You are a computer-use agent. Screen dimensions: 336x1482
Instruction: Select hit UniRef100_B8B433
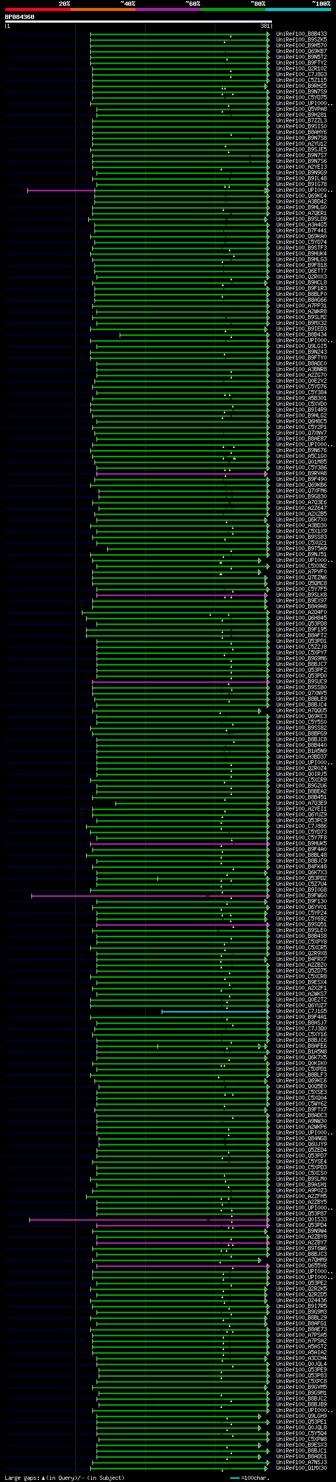click(x=301, y=34)
